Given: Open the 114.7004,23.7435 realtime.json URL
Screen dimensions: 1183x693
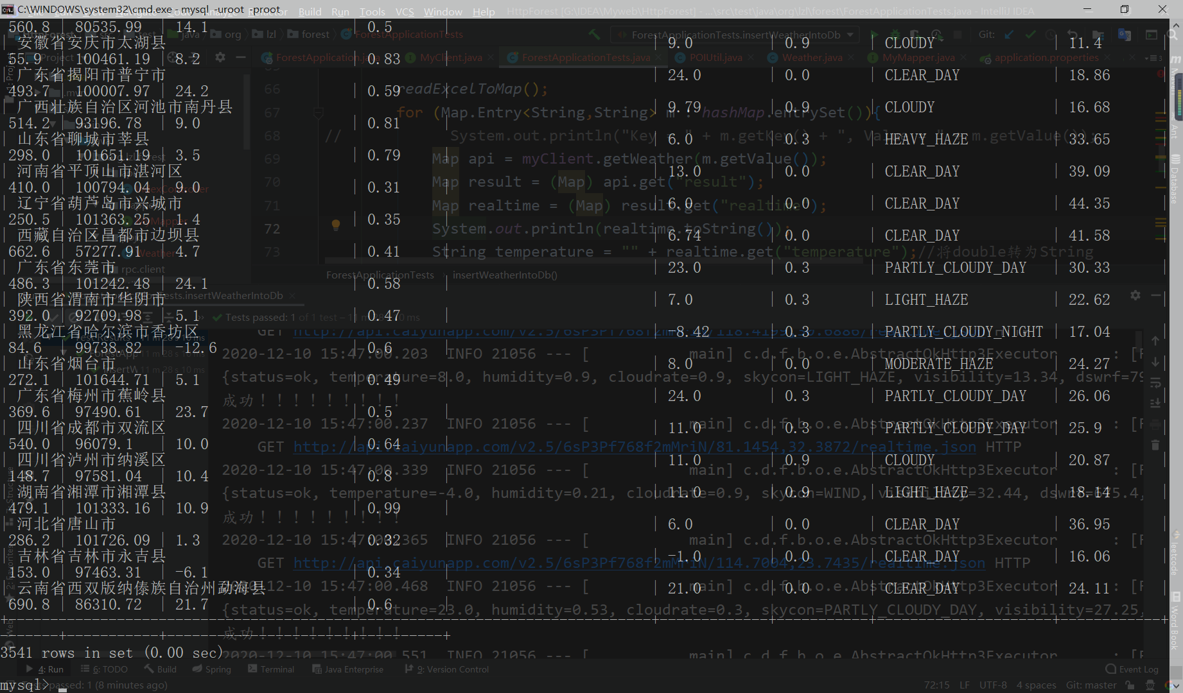Looking at the screenshot, I should coord(639,563).
